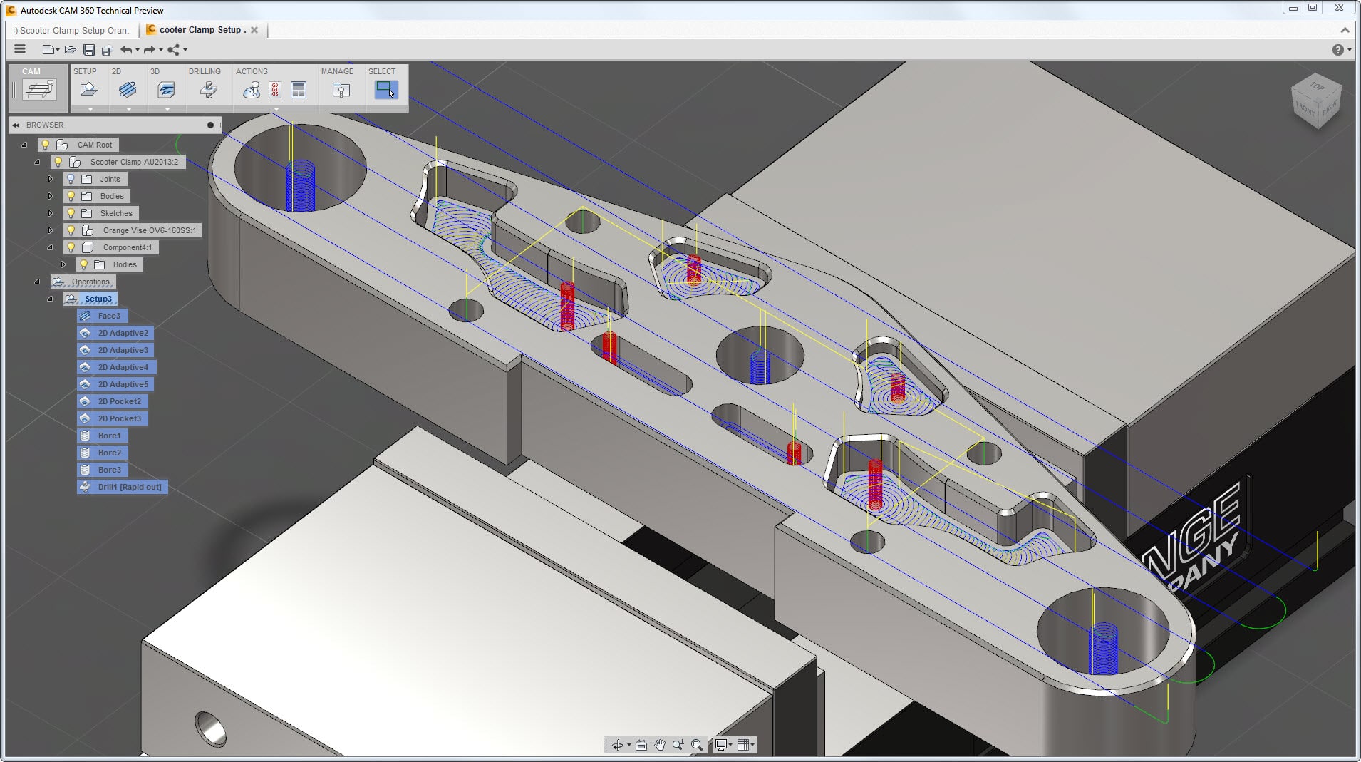Close the cooter-Clamp-Setup- tab

254,30
